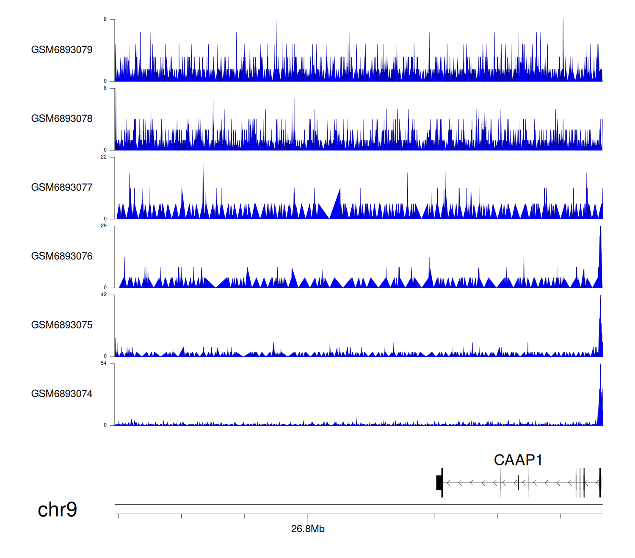Choose the GSM6893075 track name
The height and width of the screenshot is (558, 635).
(x=62, y=325)
